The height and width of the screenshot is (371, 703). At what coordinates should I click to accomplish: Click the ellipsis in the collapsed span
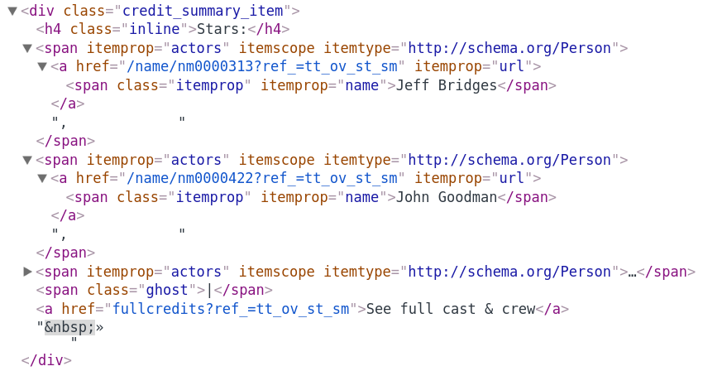click(x=632, y=272)
